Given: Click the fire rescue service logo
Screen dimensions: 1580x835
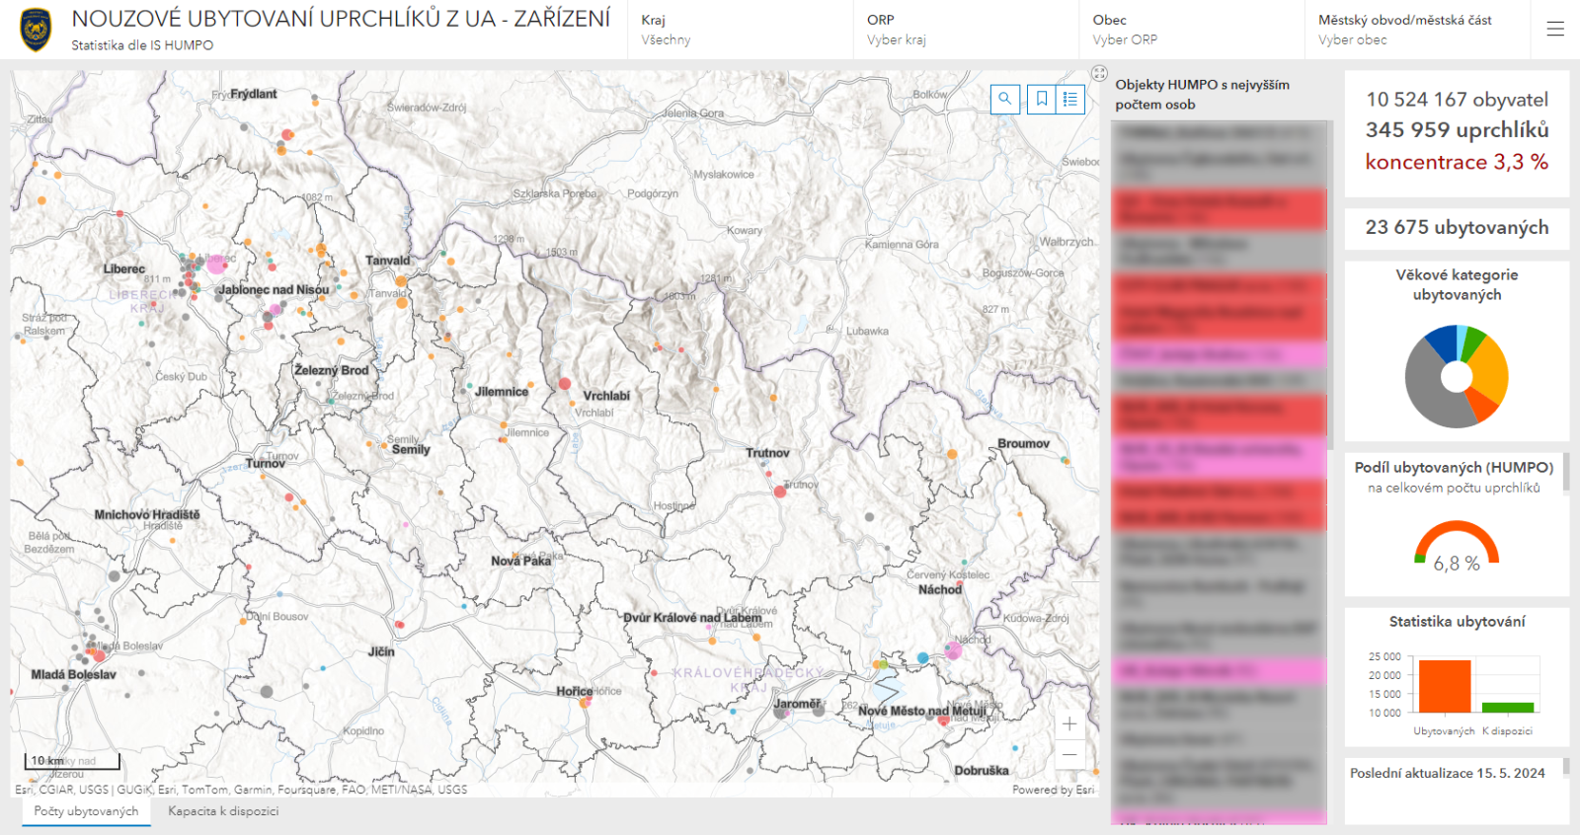Looking at the screenshot, I should pos(36,30).
